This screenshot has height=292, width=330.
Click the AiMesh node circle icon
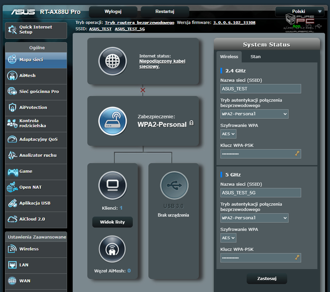tap(112, 249)
